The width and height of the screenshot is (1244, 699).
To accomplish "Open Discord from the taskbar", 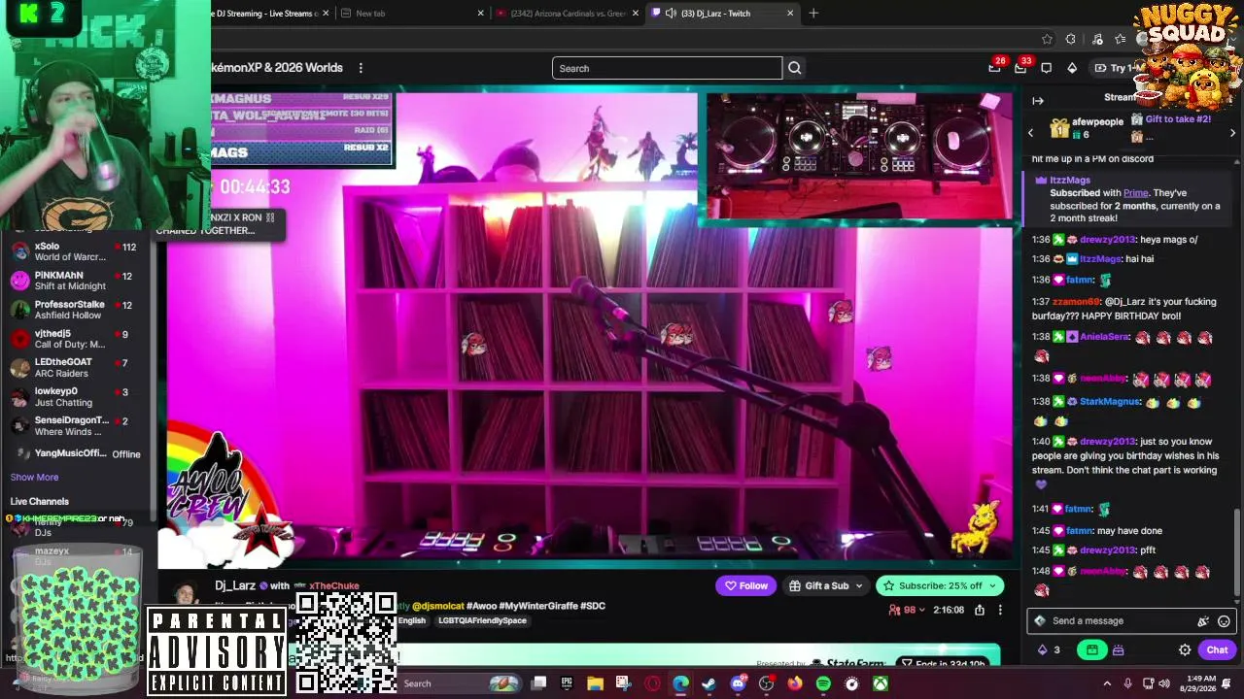I will (x=738, y=683).
